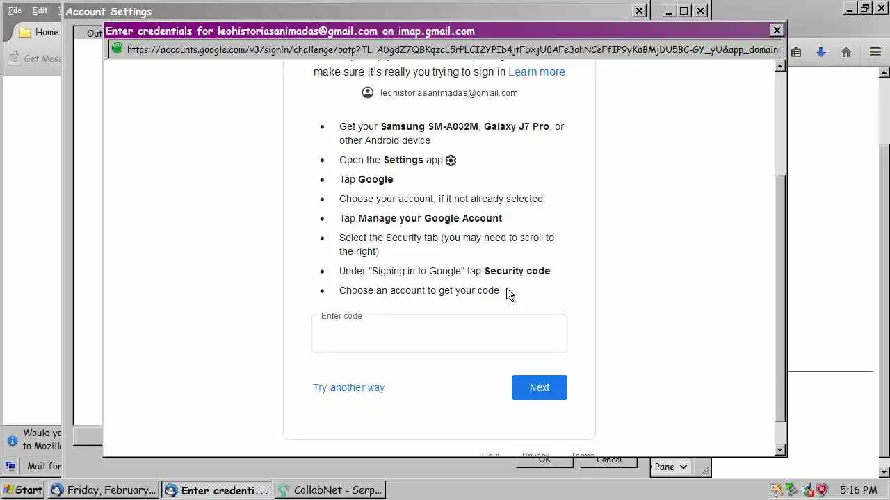Switch to CollabNet taskbar item
890x500 pixels.
tap(330, 490)
